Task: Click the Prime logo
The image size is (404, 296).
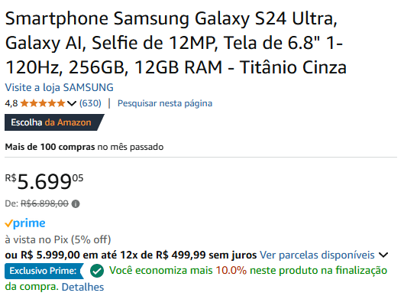Action: (25, 223)
